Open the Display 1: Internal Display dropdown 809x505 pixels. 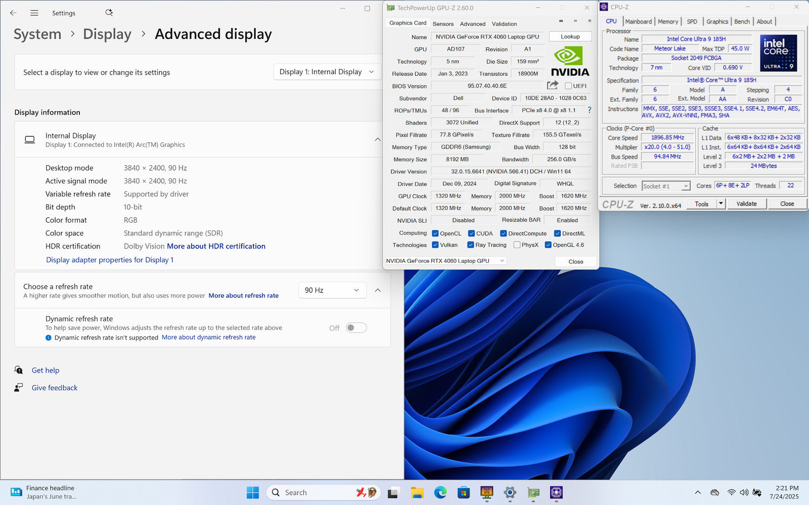327,72
